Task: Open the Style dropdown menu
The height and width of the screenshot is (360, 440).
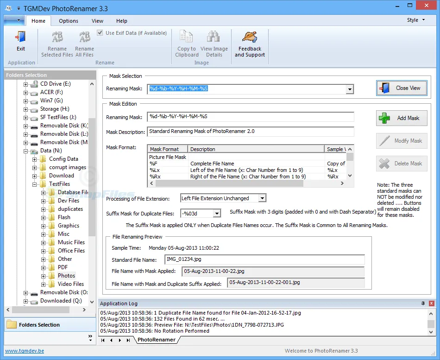Action: pyautogui.click(x=416, y=20)
